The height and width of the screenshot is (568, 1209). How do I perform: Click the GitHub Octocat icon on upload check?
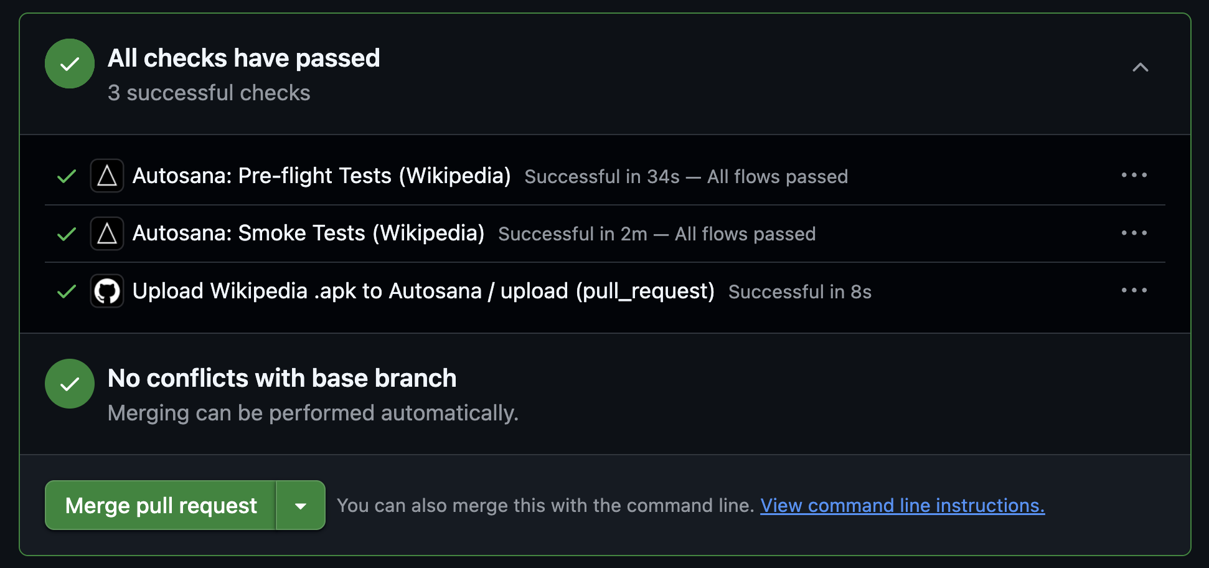tap(106, 291)
